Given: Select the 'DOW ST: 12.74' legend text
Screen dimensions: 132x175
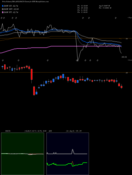Looking at the screenshot, I should [11, 6].
